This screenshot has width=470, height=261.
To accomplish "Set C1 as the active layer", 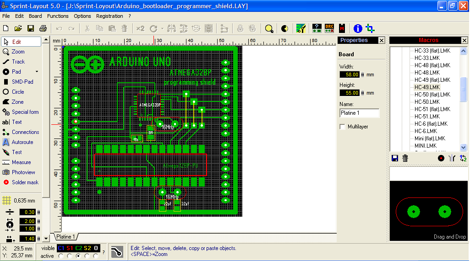I will click(x=61, y=256).
